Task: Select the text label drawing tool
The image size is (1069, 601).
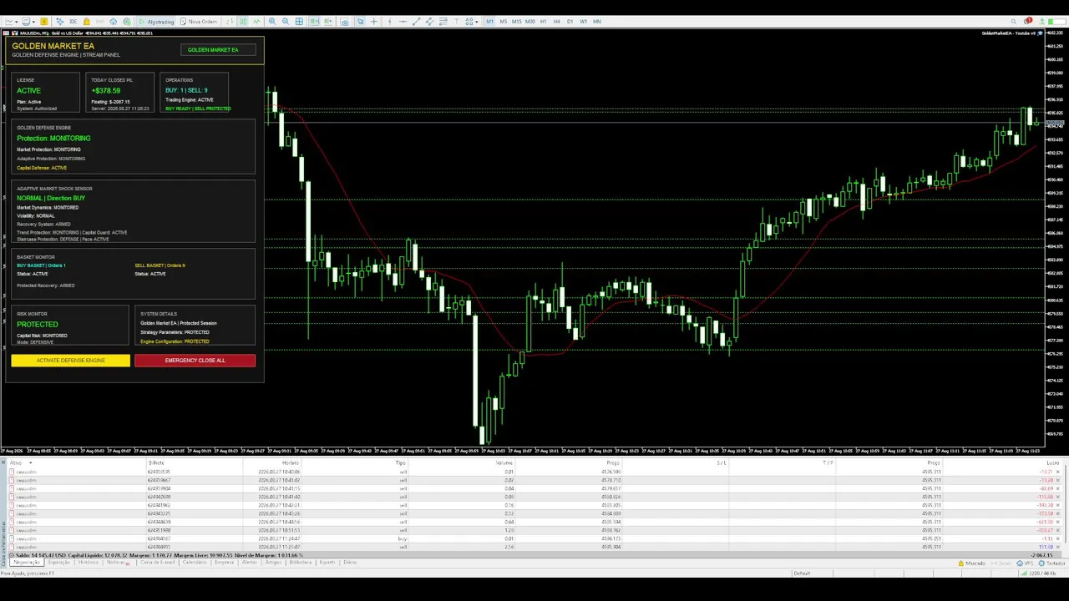Action: coord(456,22)
